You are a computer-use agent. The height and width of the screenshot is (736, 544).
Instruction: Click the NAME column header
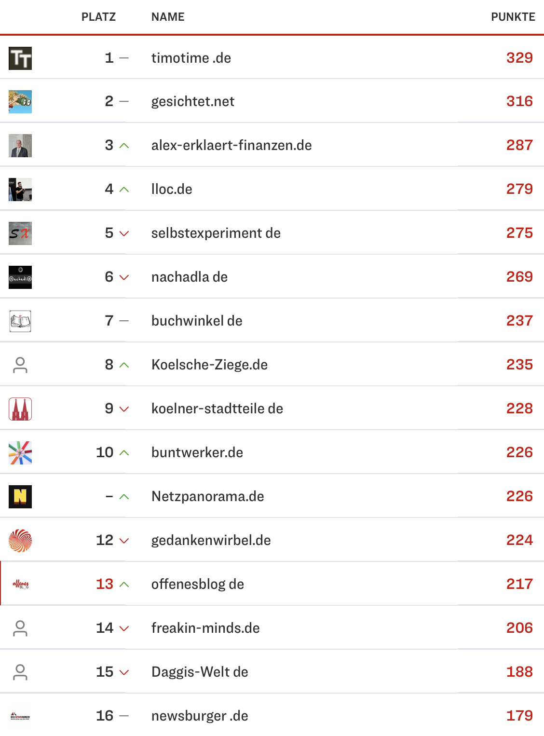[168, 17]
